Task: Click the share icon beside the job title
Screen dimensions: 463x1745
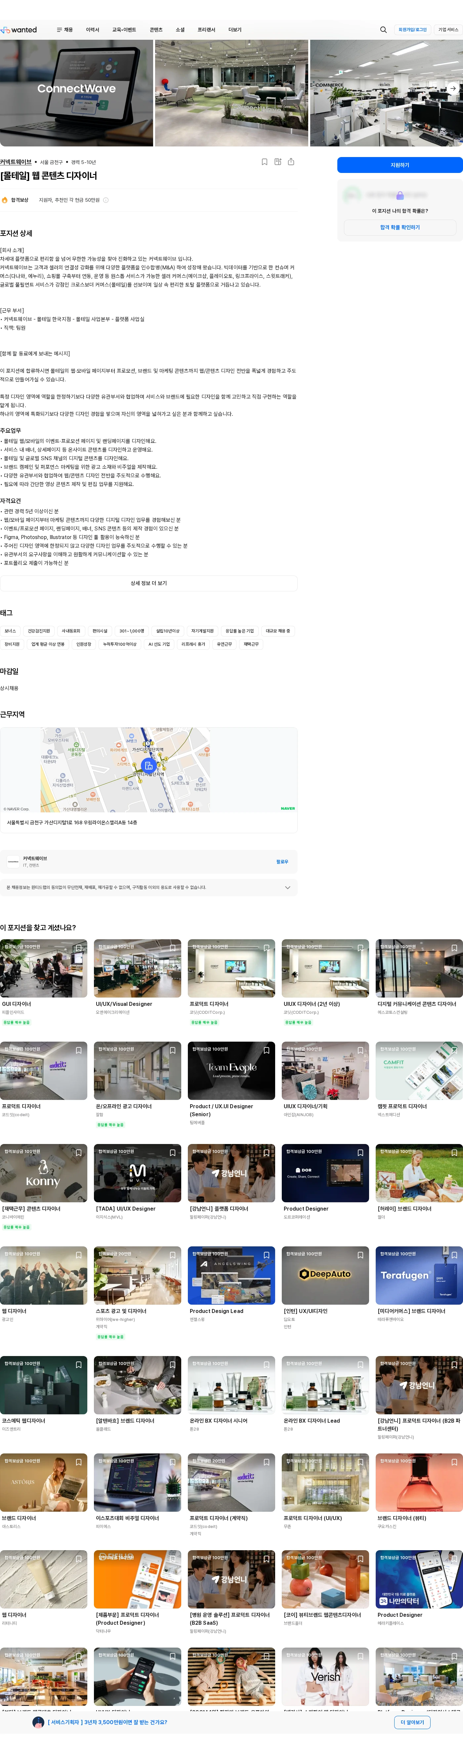Action: coord(291,162)
